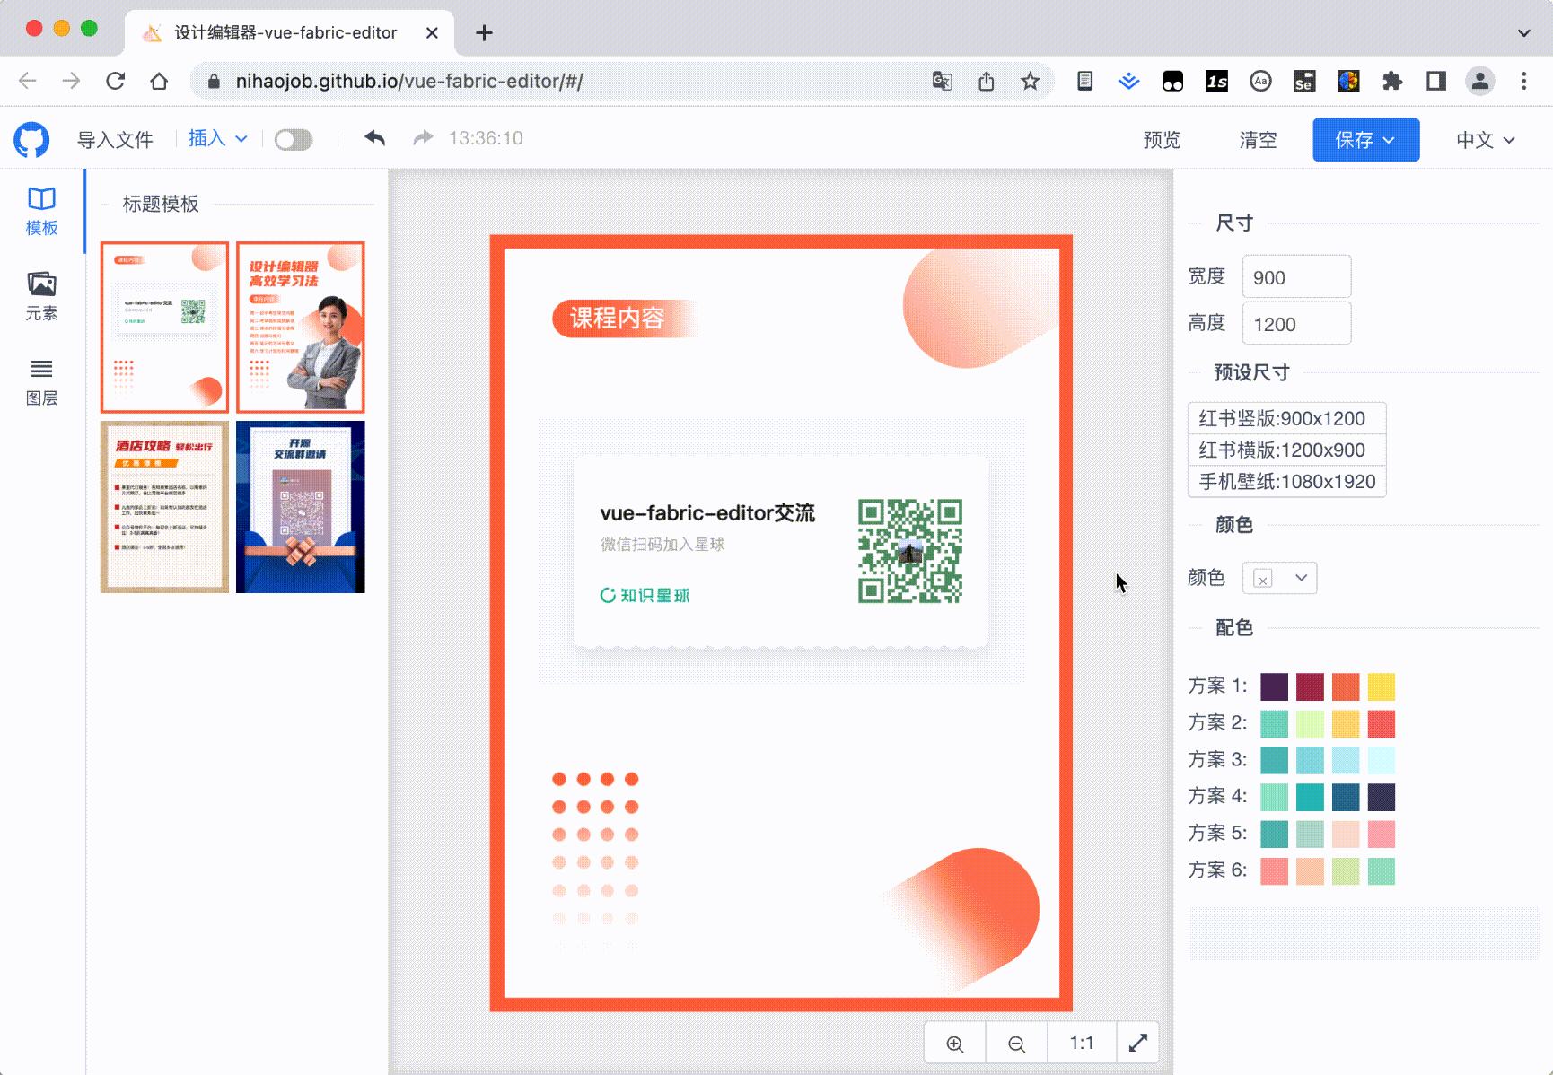Click the 宽度 width input field
This screenshot has height=1075, width=1553.
(1296, 277)
